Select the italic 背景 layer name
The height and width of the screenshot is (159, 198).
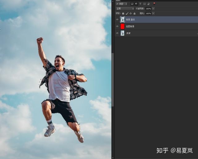[128, 33]
